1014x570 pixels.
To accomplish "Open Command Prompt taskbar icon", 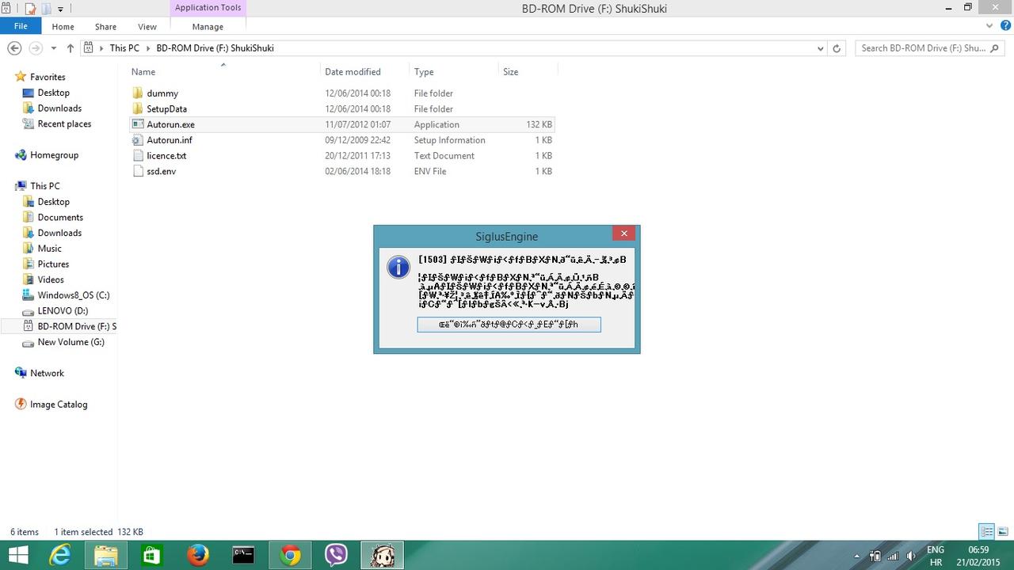I will [243, 556].
